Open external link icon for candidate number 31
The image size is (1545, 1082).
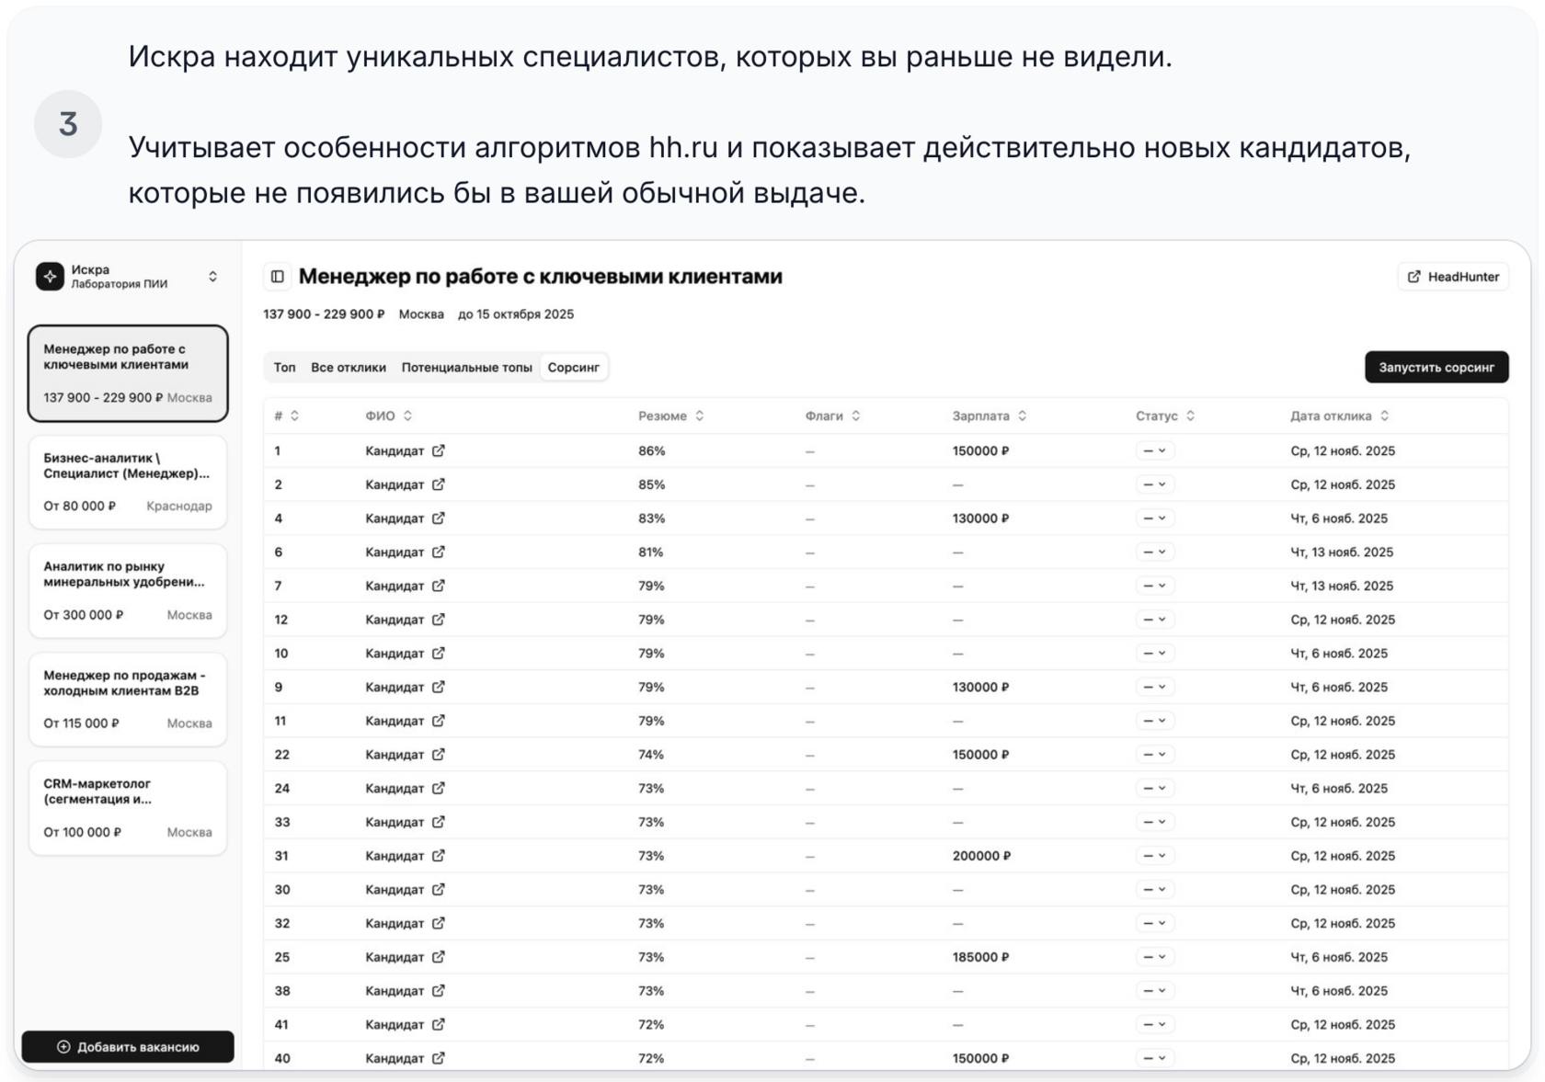pos(439,856)
